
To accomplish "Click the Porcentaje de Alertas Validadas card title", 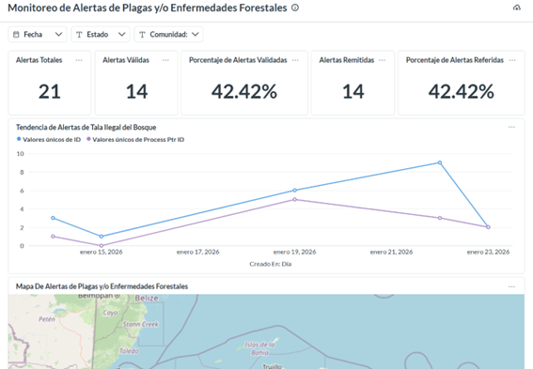I will coord(238,60).
